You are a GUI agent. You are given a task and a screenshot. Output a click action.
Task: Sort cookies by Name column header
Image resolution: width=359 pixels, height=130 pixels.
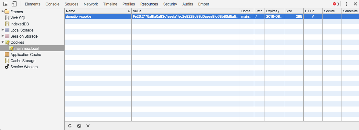tap(97, 11)
